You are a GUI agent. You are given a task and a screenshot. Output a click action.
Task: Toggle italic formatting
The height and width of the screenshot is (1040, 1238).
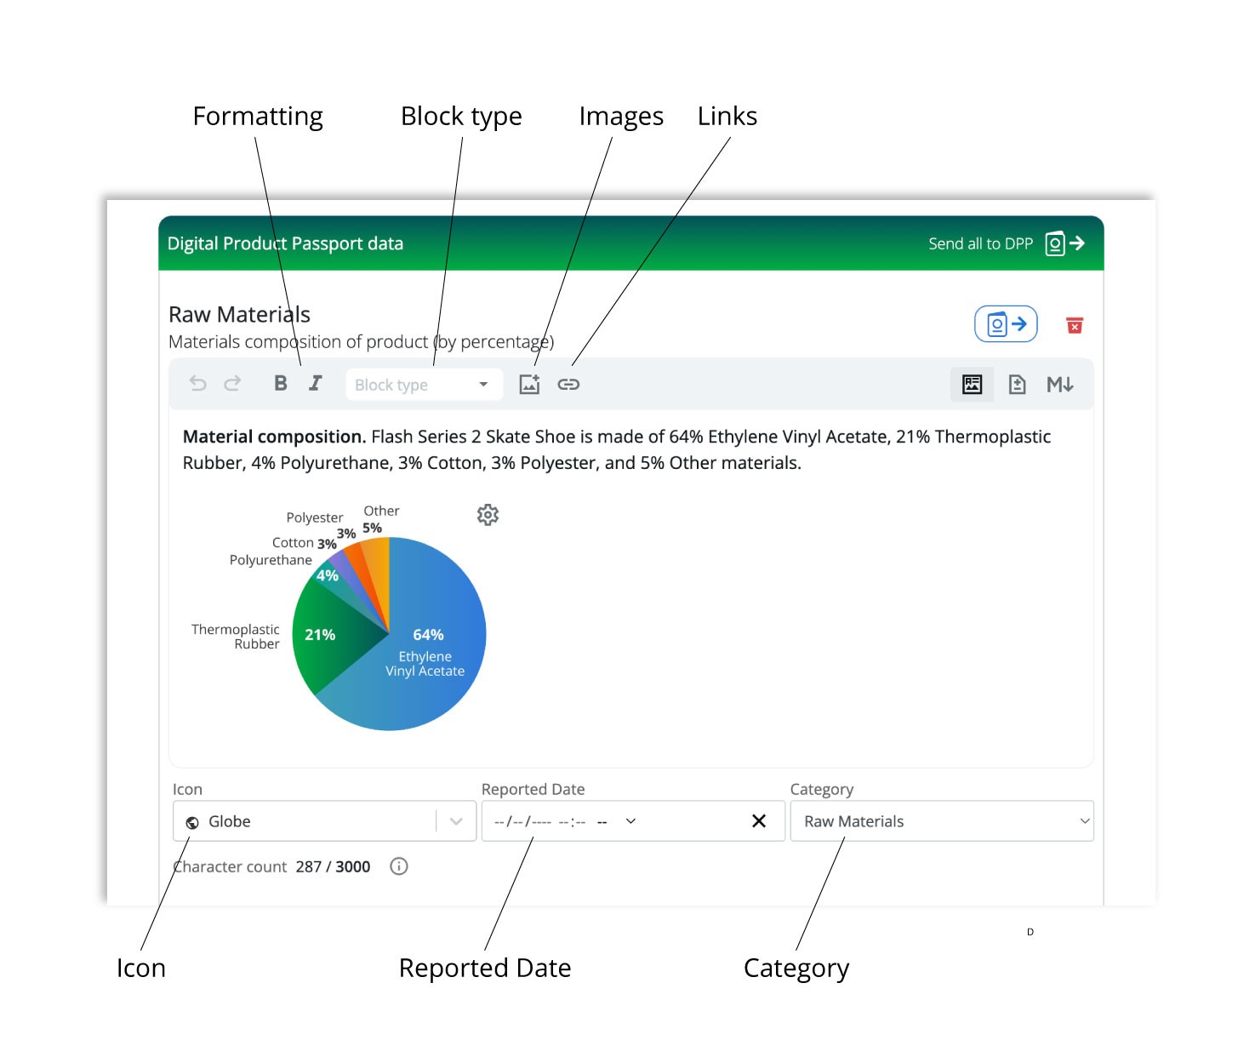coord(315,383)
